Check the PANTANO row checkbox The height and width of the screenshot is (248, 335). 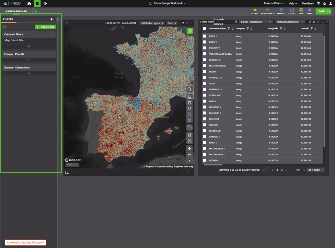pos(205,119)
